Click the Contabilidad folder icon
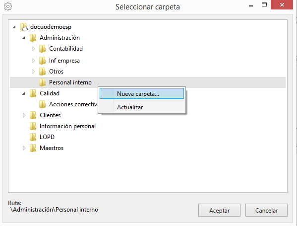This screenshot has width=297, height=226. (43, 49)
